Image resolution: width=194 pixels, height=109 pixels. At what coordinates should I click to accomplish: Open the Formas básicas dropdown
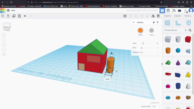tap(175, 30)
